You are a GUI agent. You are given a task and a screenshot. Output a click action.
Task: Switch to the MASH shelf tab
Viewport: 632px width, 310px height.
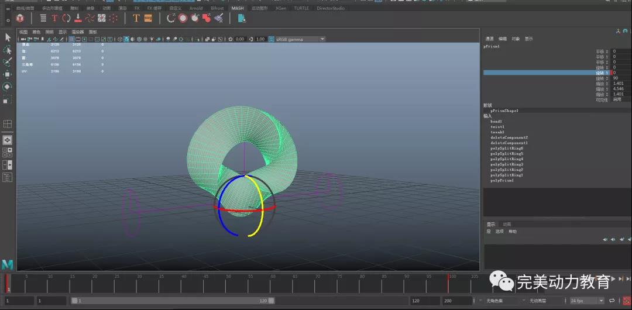pyautogui.click(x=237, y=8)
